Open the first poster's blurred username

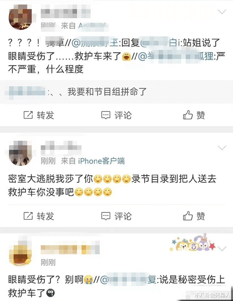click(66, 11)
